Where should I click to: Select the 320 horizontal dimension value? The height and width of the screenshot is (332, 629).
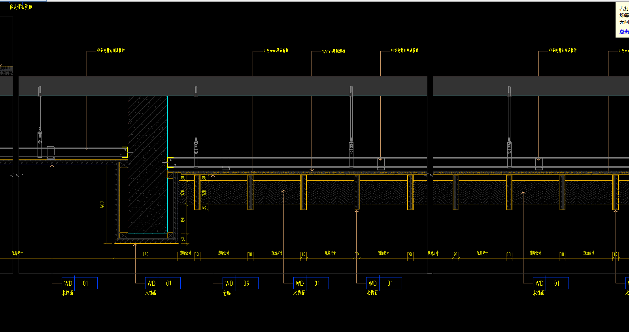[145, 254]
